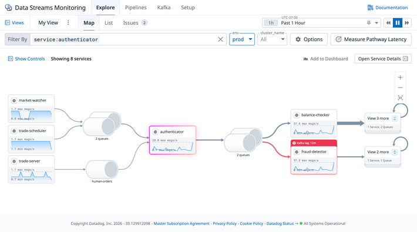Select the Map view tab
Image resolution: width=417 pixels, height=232 pixels.
tap(89, 23)
